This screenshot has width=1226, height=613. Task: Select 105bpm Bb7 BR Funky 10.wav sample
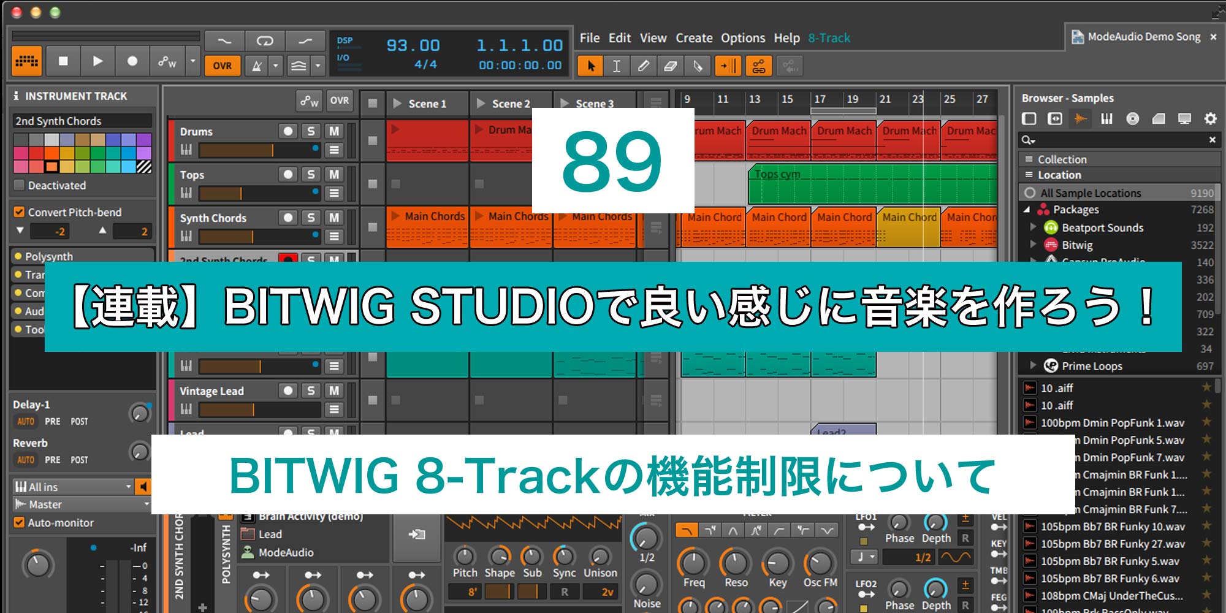point(1113,527)
